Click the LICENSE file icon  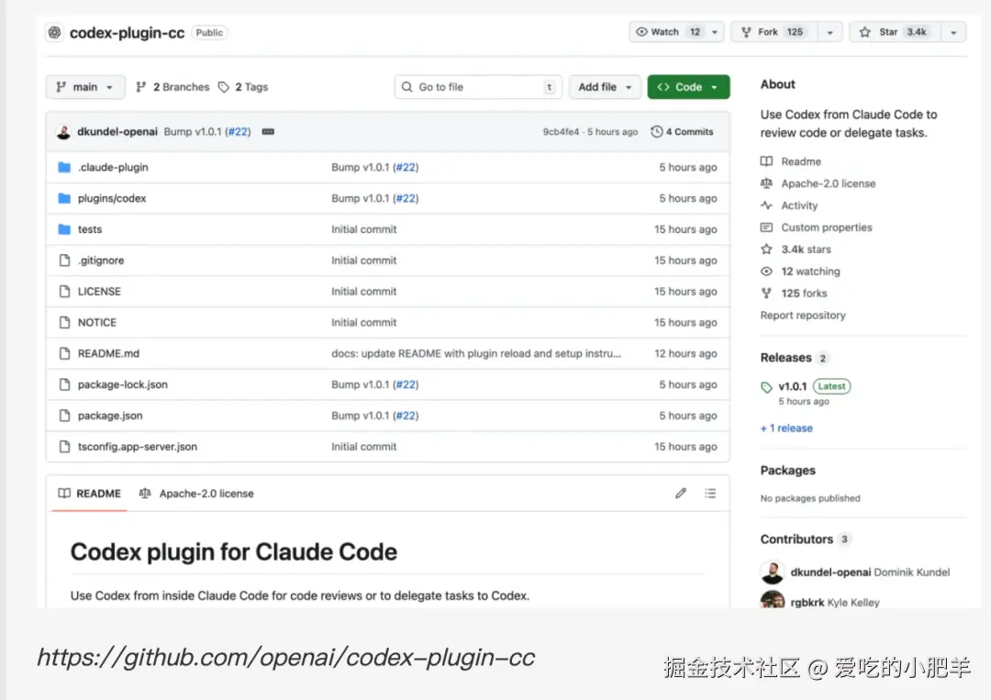[64, 291]
